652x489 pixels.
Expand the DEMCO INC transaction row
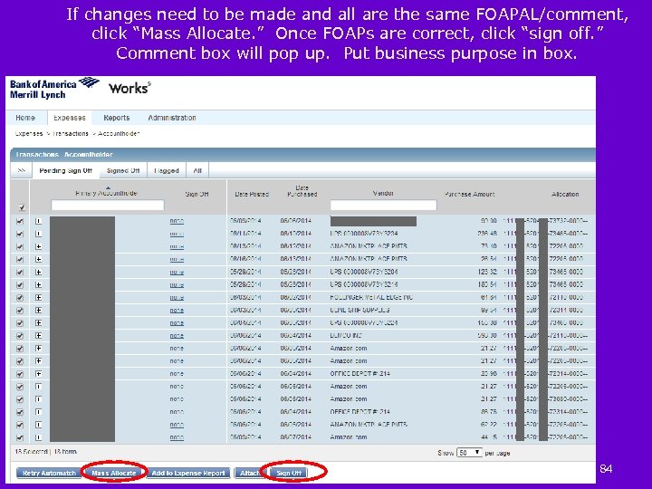coord(38,336)
